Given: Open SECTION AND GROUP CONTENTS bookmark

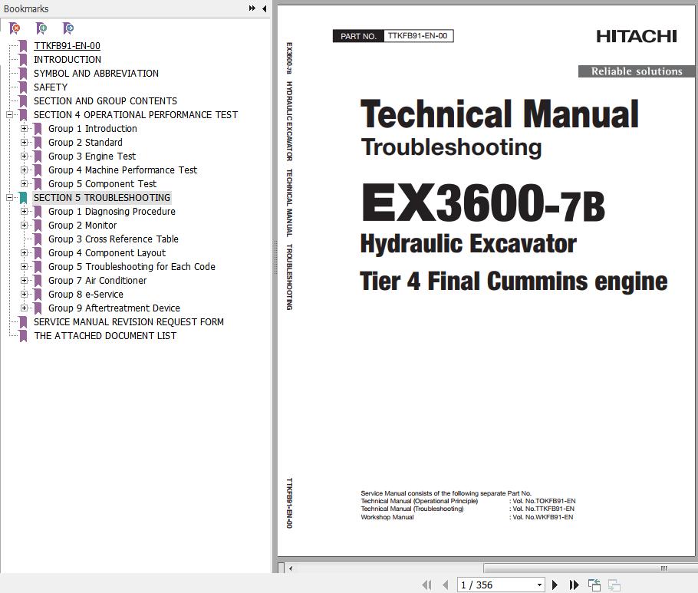Looking at the screenshot, I should point(106,101).
